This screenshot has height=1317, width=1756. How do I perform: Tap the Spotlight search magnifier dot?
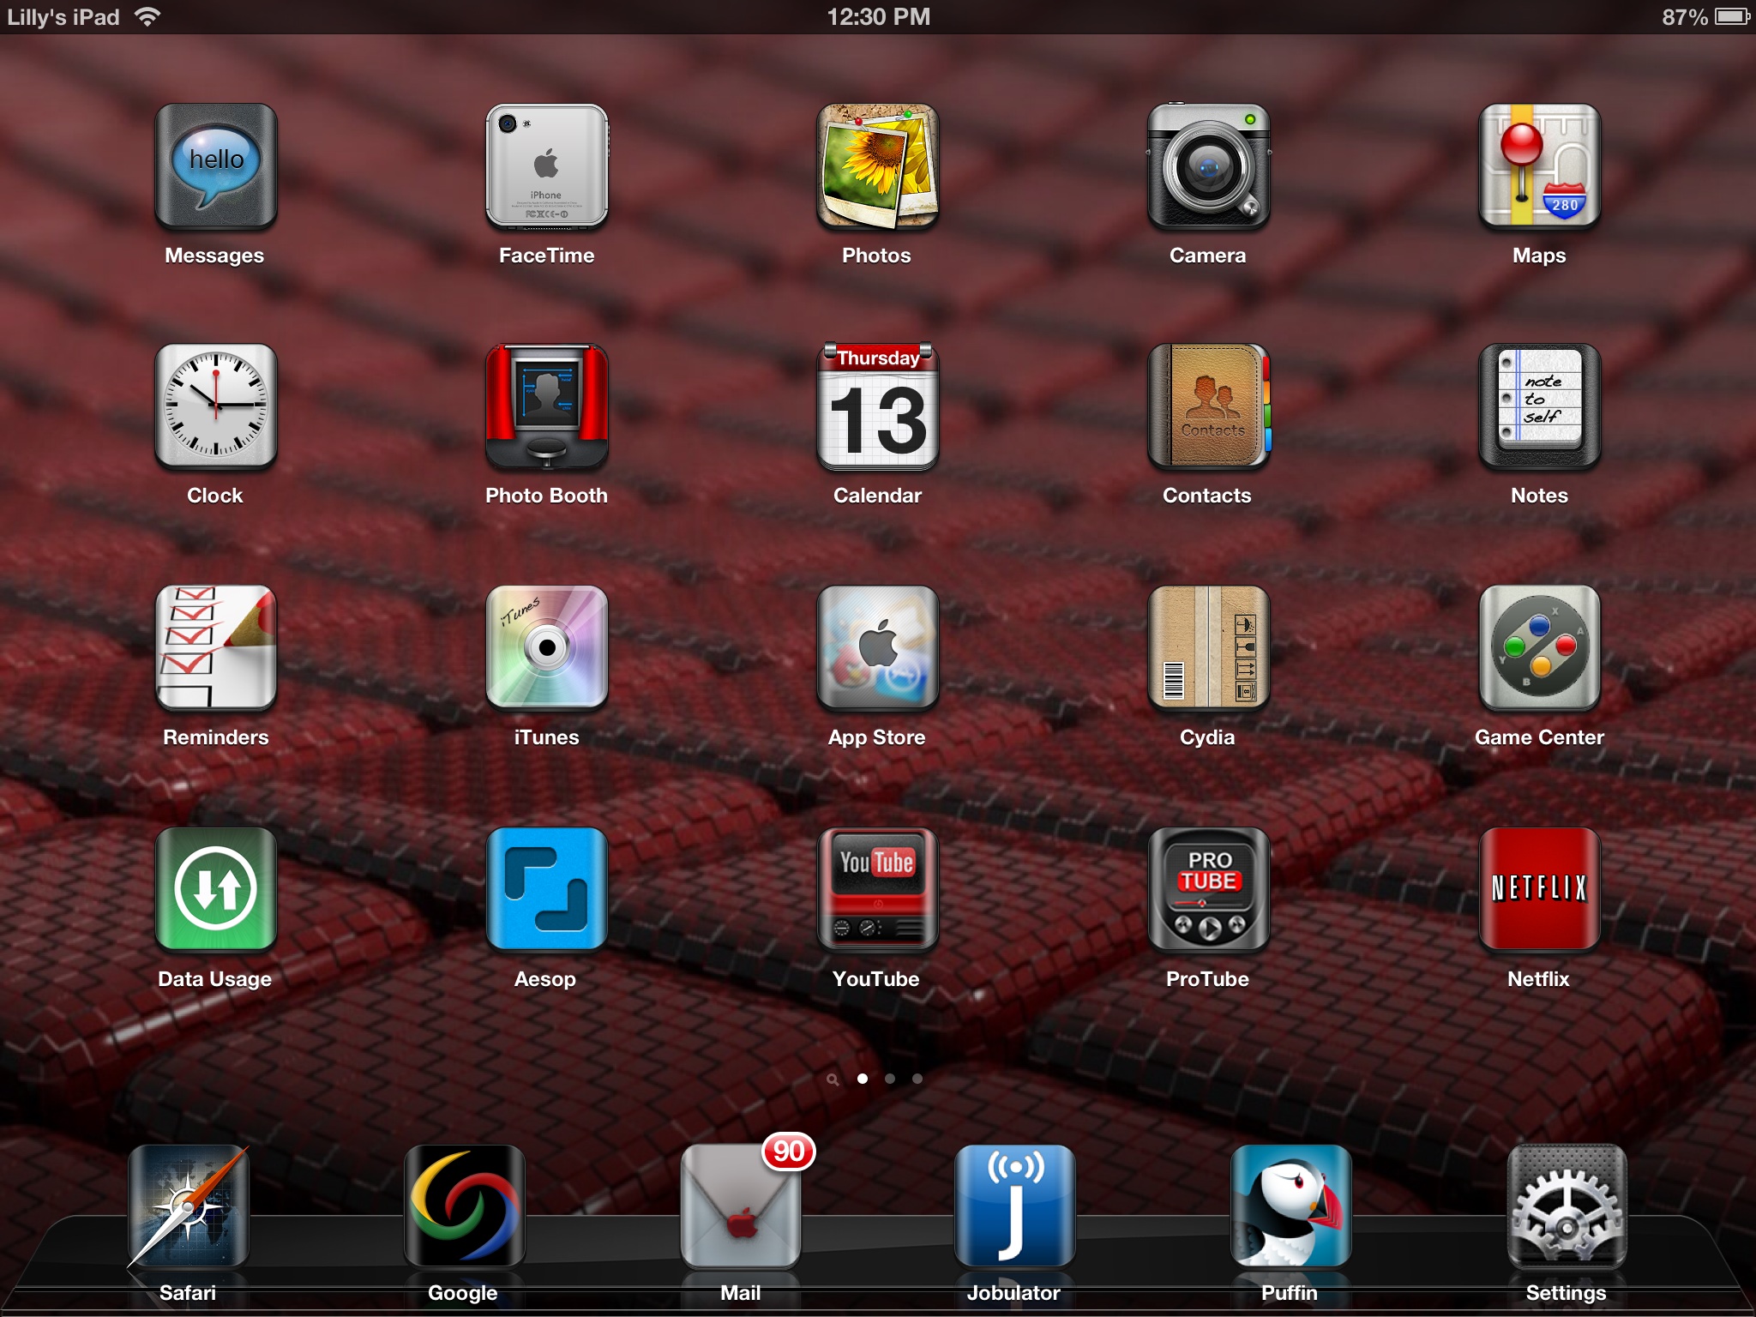point(833,1079)
